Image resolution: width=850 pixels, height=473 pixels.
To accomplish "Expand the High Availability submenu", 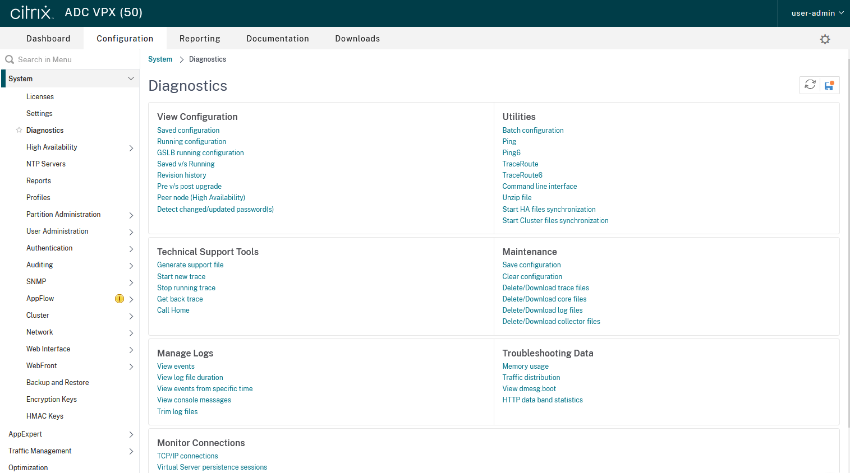I will 131,148.
